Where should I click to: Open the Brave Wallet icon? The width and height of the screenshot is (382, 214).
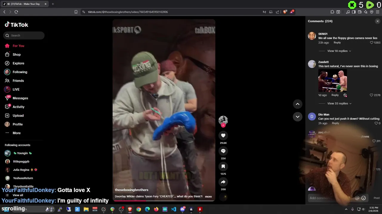click(x=360, y=12)
